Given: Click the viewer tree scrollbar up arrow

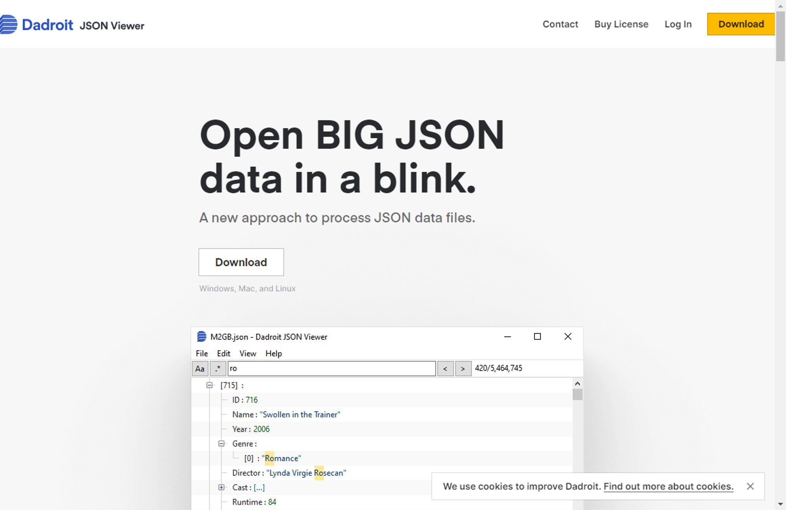Looking at the screenshot, I should coord(577,383).
